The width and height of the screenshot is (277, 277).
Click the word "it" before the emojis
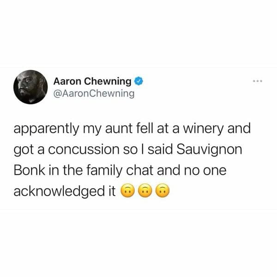tap(111, 191)
